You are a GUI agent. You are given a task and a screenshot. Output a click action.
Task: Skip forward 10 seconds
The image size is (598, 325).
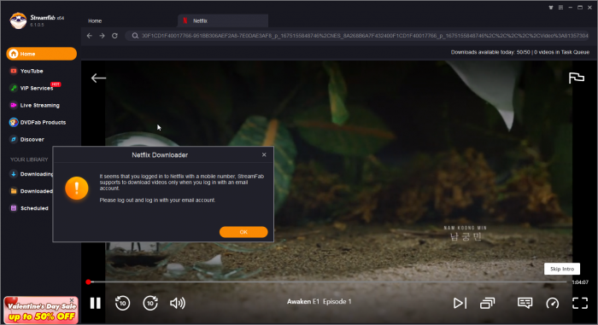tap(150, 304)
